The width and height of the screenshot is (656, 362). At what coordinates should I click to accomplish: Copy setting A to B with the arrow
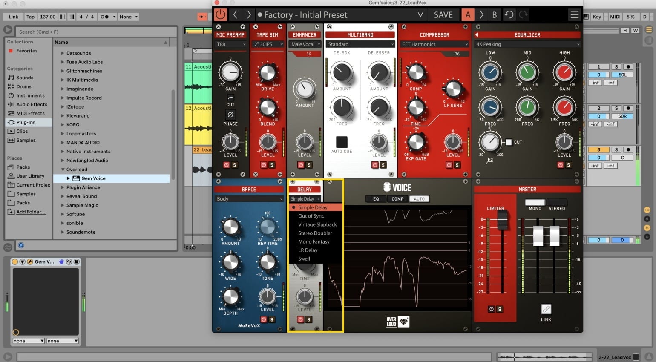(481, 15)
